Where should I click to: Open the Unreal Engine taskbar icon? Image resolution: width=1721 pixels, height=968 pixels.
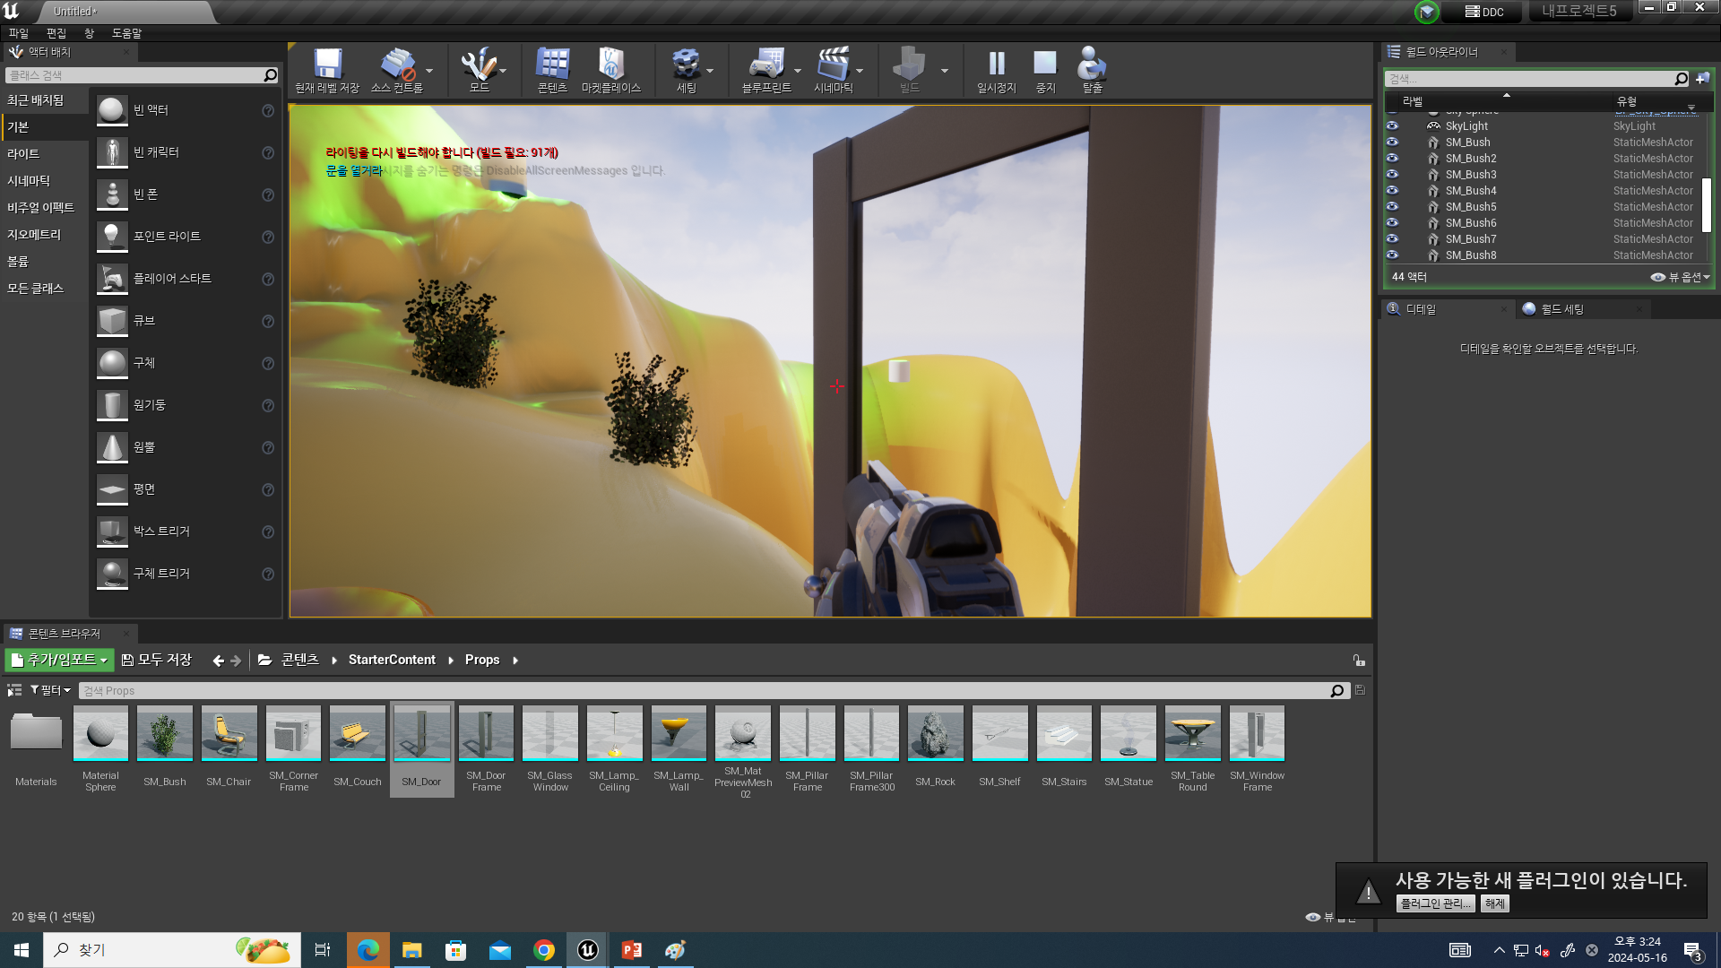[x=588, y=950]
